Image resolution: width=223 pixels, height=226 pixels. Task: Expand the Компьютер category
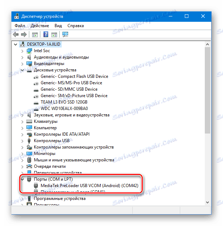click(22, 128)
